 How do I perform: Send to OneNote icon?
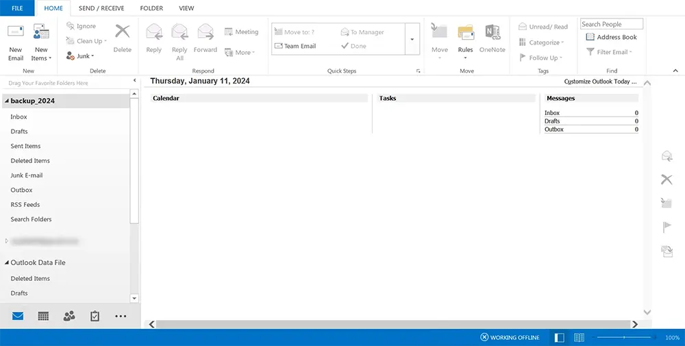pos(493,32)
